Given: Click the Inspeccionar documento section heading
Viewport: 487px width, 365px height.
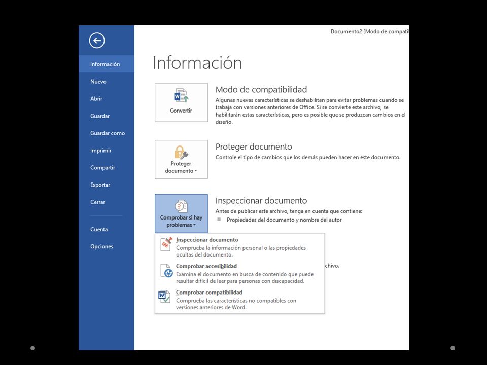Looking at the screenshot, I should pos(261,201).
